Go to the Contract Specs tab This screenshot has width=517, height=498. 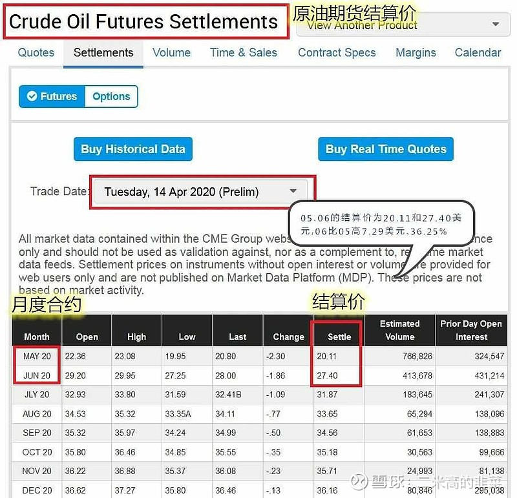point(337,53)
